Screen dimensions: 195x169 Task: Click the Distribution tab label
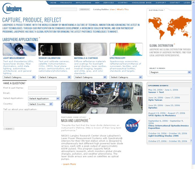tap(157, 10)
